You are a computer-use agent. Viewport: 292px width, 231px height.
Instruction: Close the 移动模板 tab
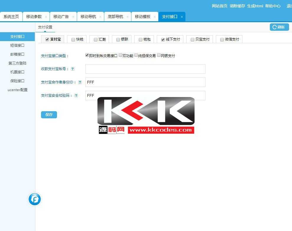(155, 17)
